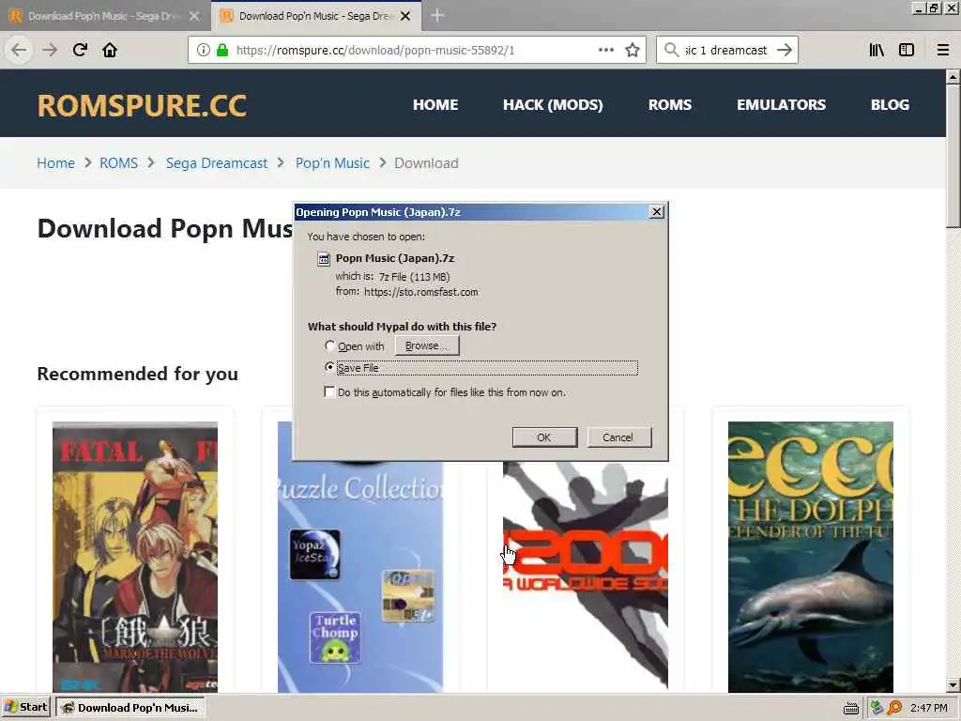The height and width of the screenshot is (721, 961).
Task: Click the orange magnifier tray icon
Action: (894, 708)
